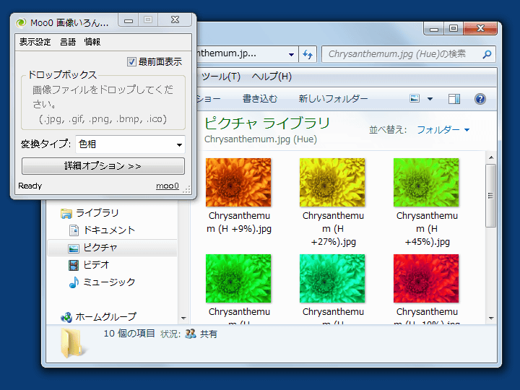Viewport: 520px width, 390px height.
Task: Open Explorer help question mark icon
Action: (480, 99)
